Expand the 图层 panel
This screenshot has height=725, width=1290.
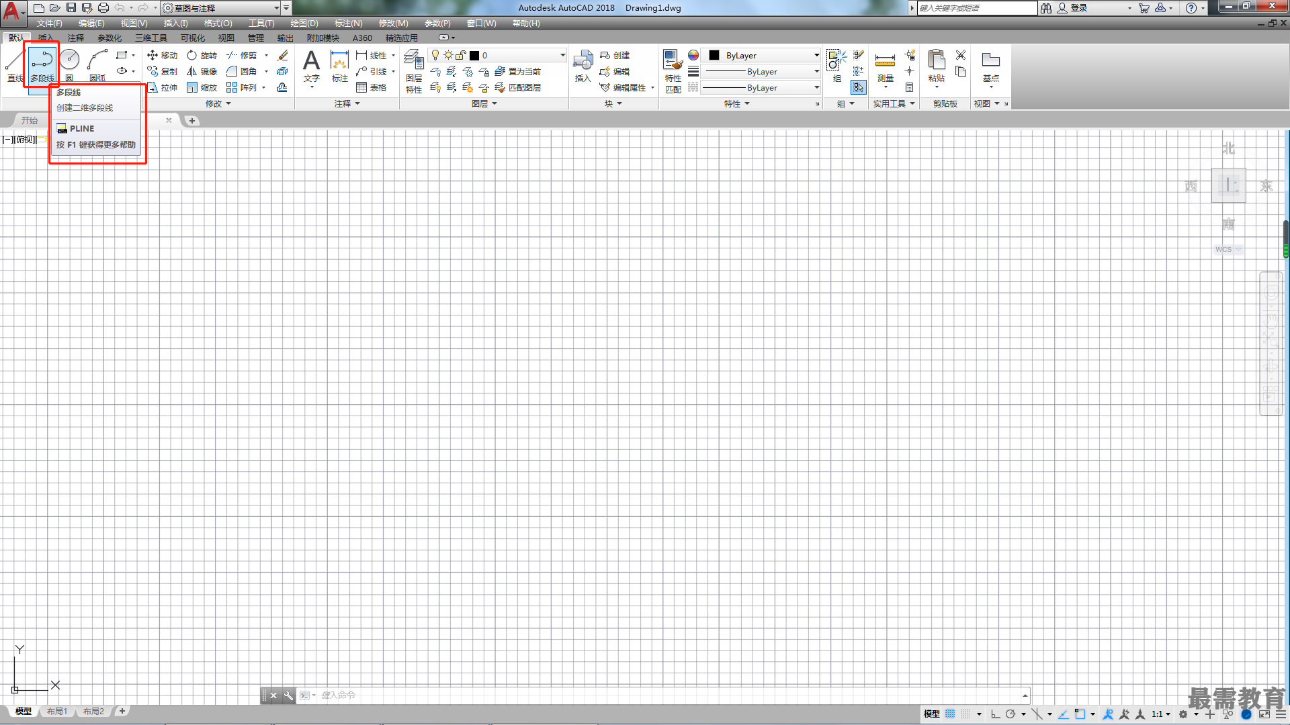coord(484,103)
